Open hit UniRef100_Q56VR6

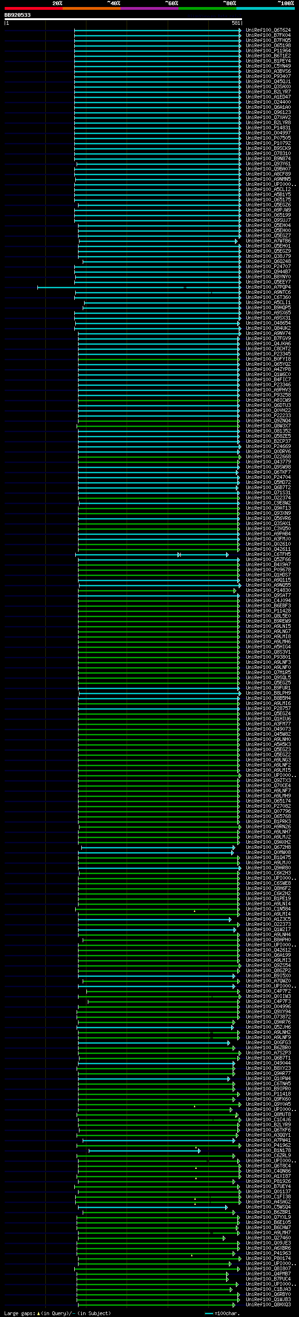(268, 519)
